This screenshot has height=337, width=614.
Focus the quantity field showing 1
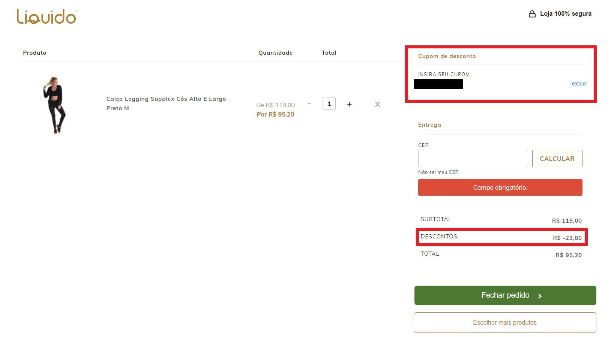coord(329,104)
